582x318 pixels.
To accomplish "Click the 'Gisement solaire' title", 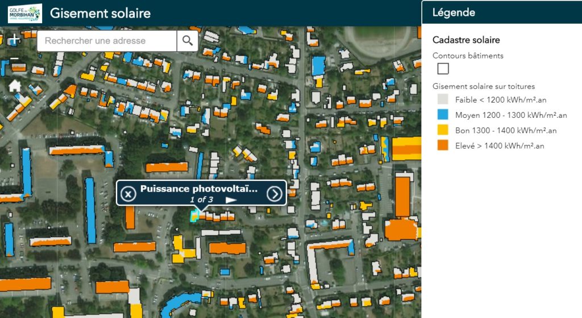I will click(100, 14).
